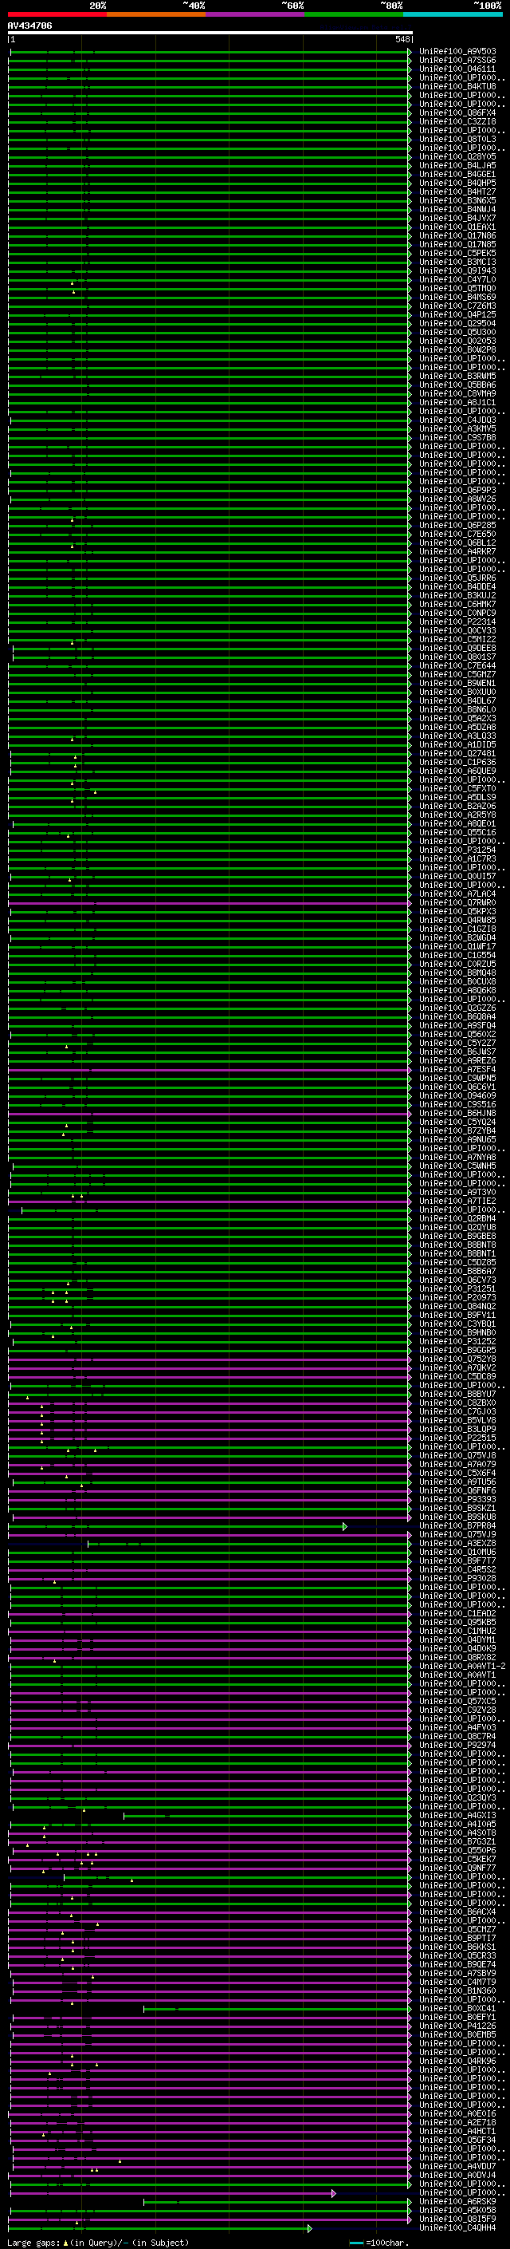Open hit UniRef100_O46111

tap(457, 69)
